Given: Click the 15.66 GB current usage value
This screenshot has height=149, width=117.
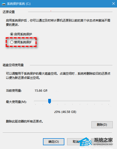Looking at the screenshot, I should point(41,91).
